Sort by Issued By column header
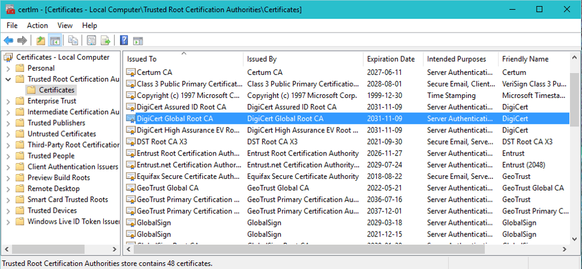This screenshot has width=582, height=269. [x=303, y=59]
